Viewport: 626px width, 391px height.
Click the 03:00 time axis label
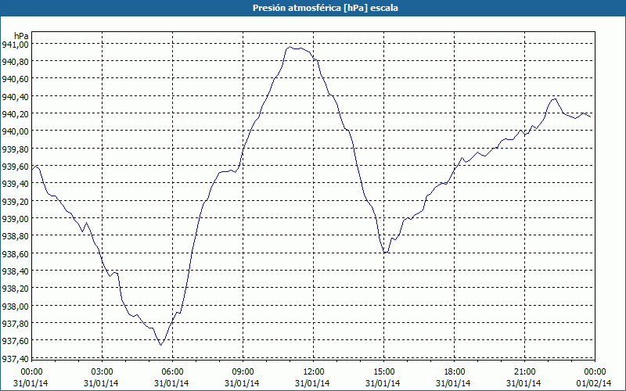click(x=102, y=372)
